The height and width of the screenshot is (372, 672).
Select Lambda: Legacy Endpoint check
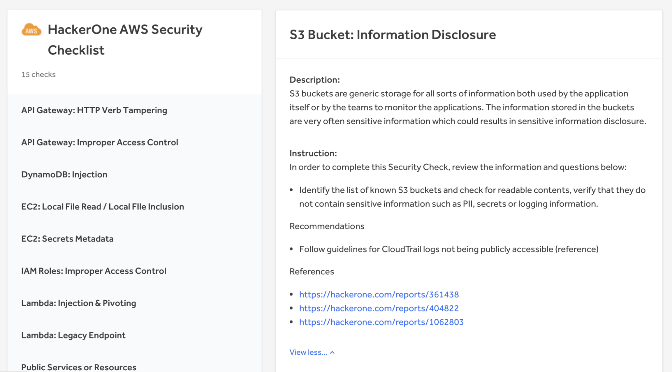click(73, 335)
